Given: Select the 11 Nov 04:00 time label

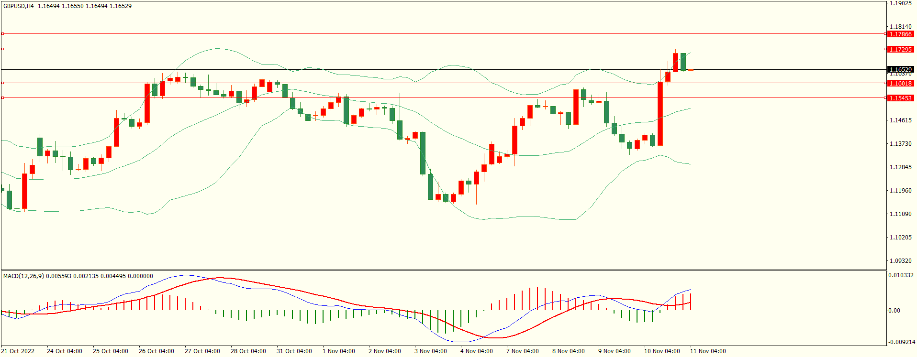Looking at the screenshot, I should (707, 351).
